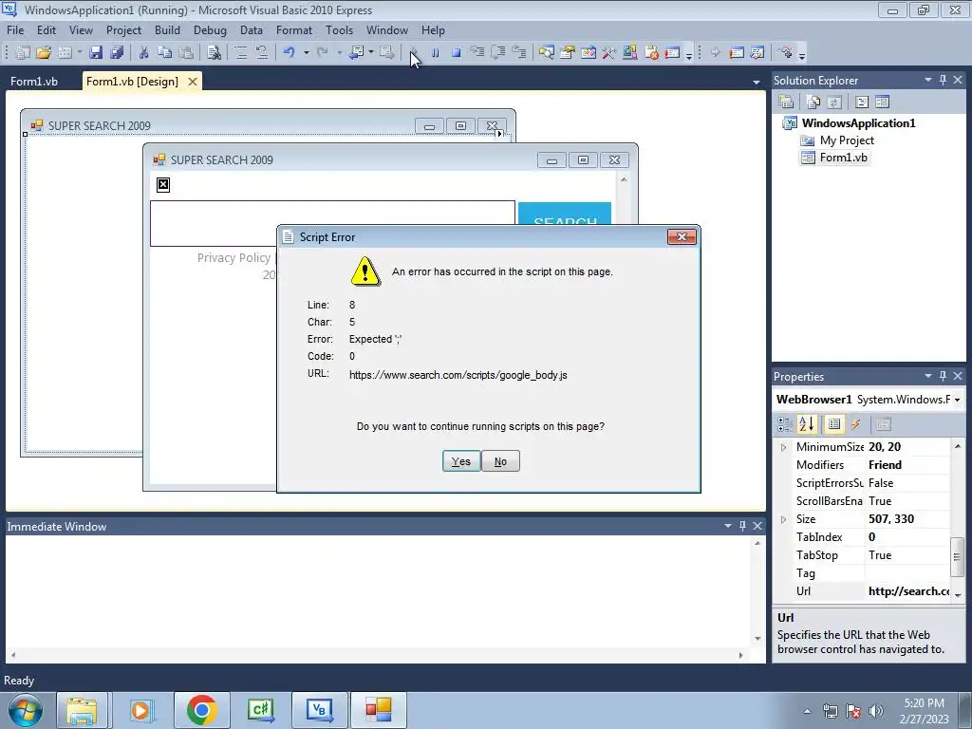Open the Undo history dropdown arrow
This screenshot has height=729, width=972.
point(307,53)
